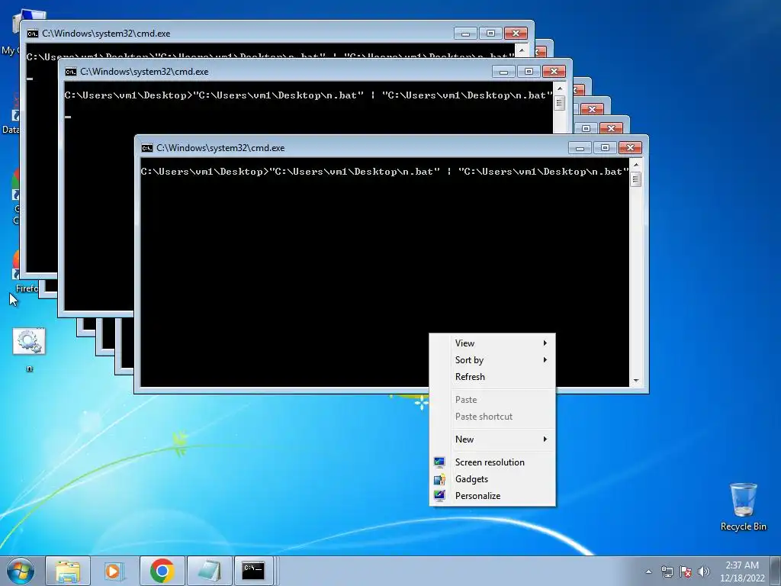Minimize the front cmd.exe window

(580, 148)
